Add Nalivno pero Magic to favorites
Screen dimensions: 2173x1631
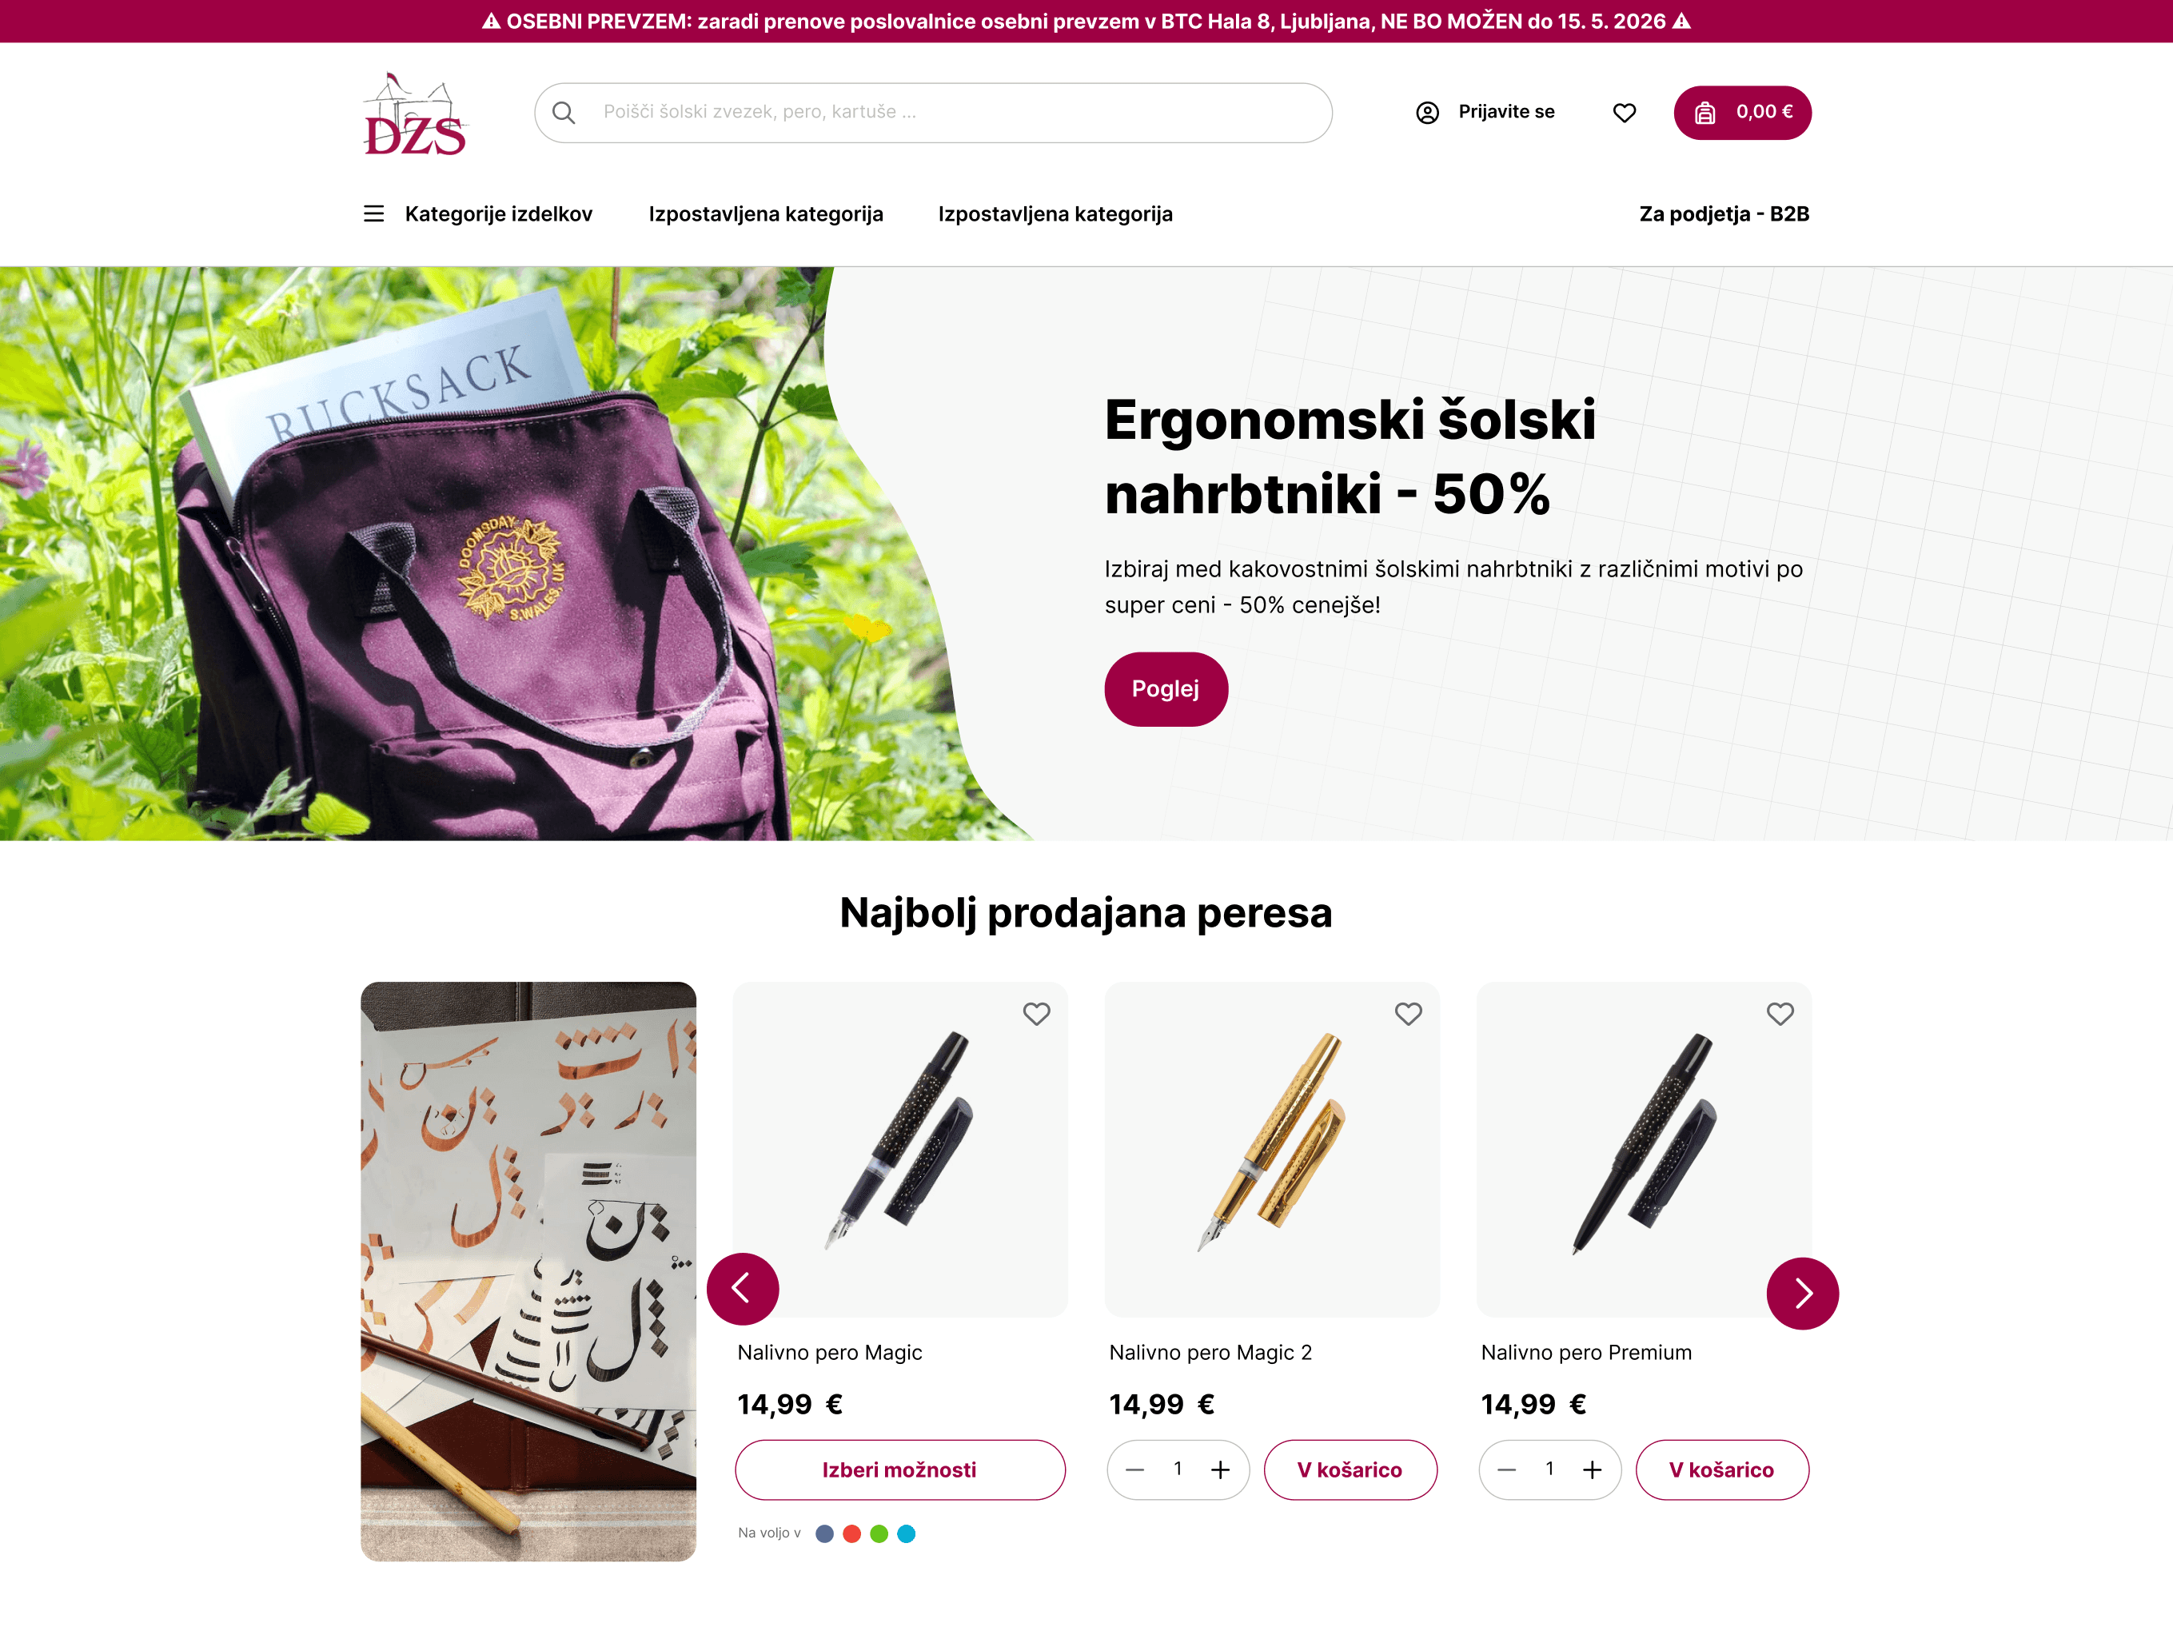click(1036, 1014)
